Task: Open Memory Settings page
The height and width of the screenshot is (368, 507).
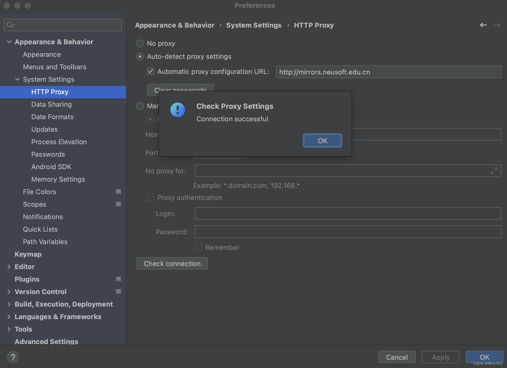Action: point(58,179)
